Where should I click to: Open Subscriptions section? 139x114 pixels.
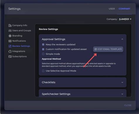click(x=18, y=56)
